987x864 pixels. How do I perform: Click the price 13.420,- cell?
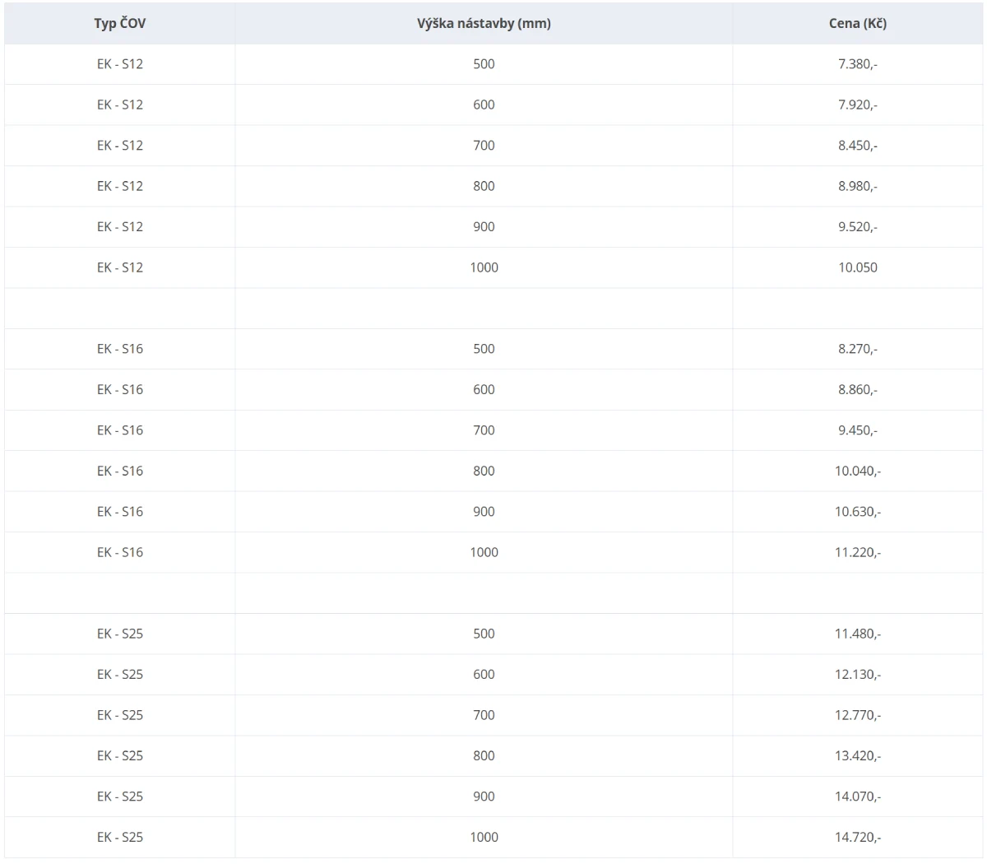(x=858, y=756)
